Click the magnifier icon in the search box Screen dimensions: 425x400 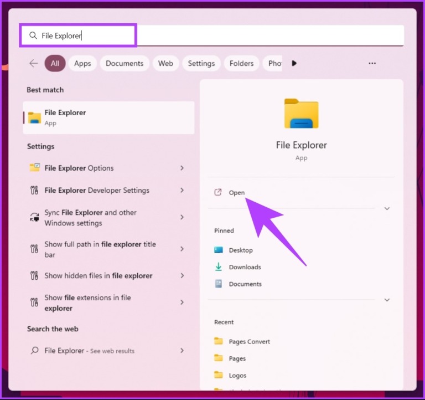33,35
